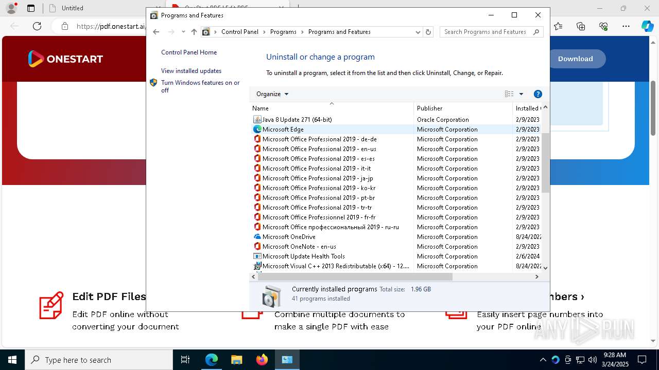Select Microsoft OneNote en-us icon

(257, 247)
